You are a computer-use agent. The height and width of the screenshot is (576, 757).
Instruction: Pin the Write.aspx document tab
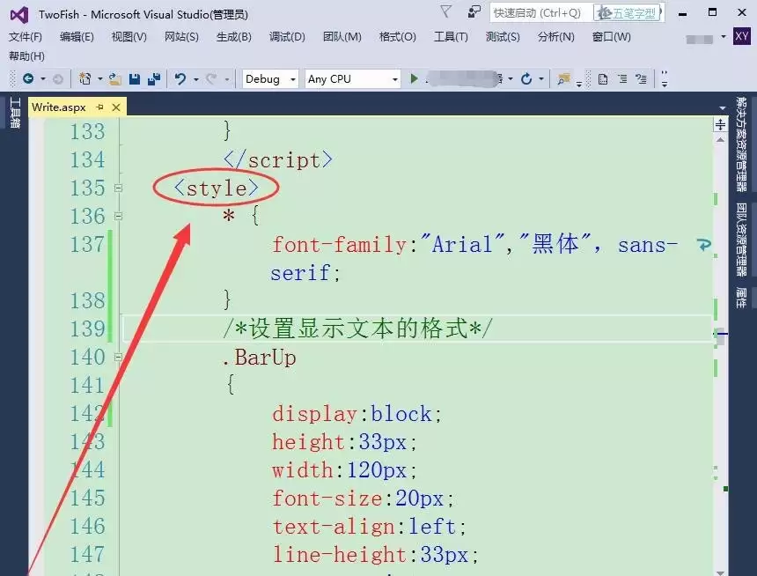[x=102, y=107]
